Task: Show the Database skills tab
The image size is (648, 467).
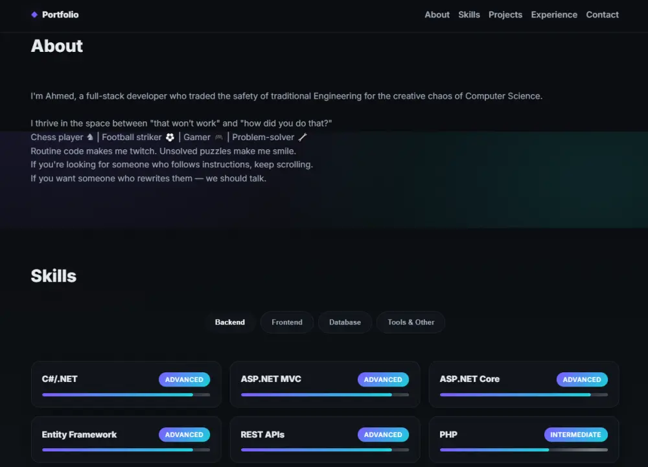Action: tap(345, 322)
